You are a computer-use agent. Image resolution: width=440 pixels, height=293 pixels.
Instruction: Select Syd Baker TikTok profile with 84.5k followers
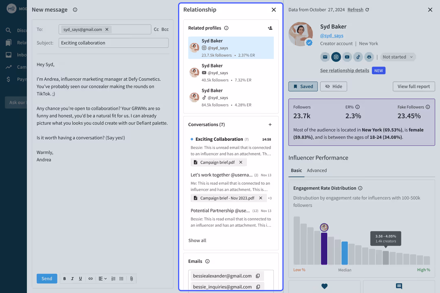pyautogui.click(x=231, y=98)
